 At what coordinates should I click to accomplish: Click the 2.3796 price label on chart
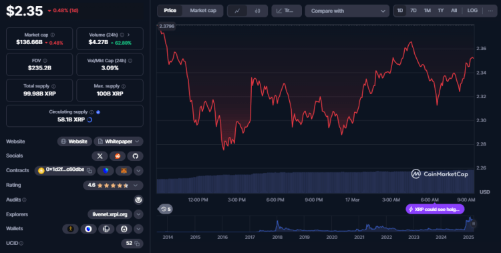(167, 26)
